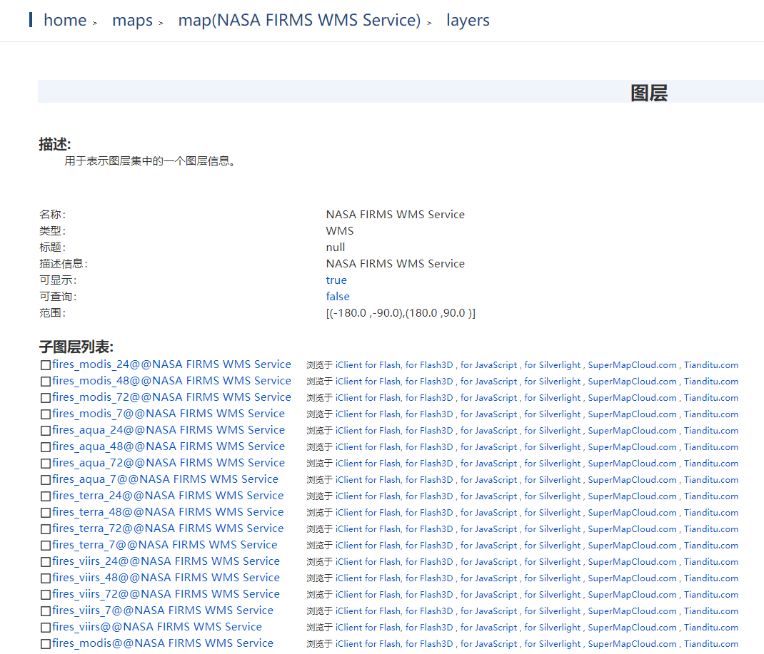764x654 pixels.
Task: Enable the fires_aqua_24 layer checkbox
Action: click(x=46, y=431)
